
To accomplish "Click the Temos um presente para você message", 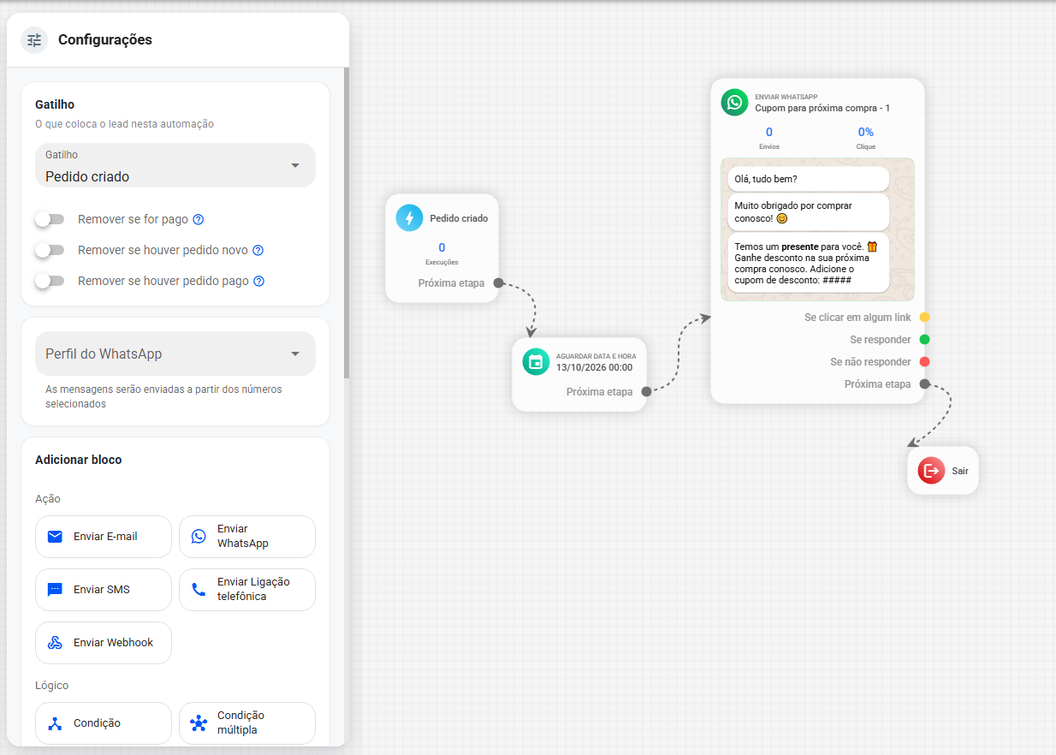I will pyautogui.click(x=809, y=263).
